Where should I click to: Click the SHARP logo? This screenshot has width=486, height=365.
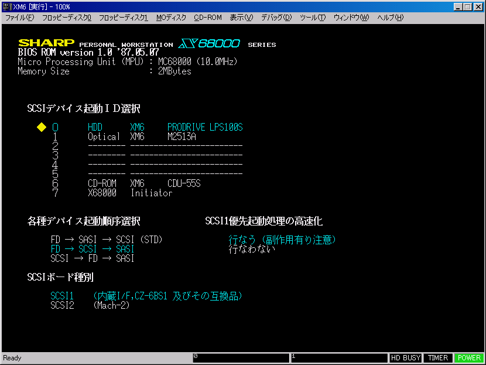point(46,43)
